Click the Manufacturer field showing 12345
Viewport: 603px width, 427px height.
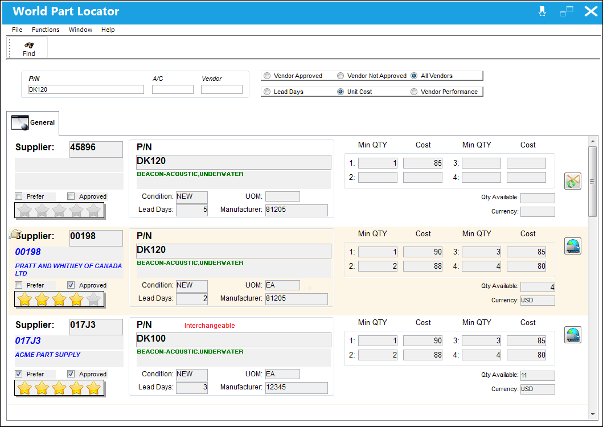pyautogui.click(x=297, y=388)
